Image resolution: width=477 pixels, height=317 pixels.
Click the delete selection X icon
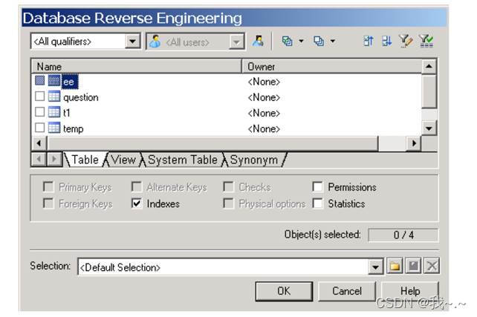click(432, 267)
